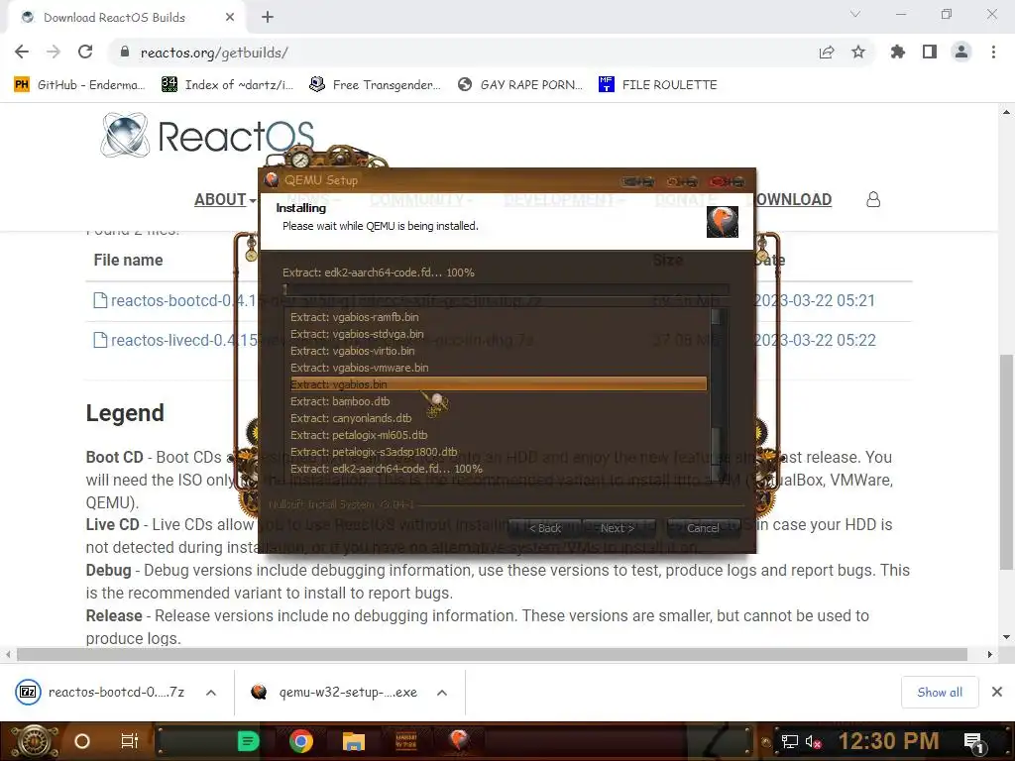Click the date 2023-03-22 05:21

point(816,300)
